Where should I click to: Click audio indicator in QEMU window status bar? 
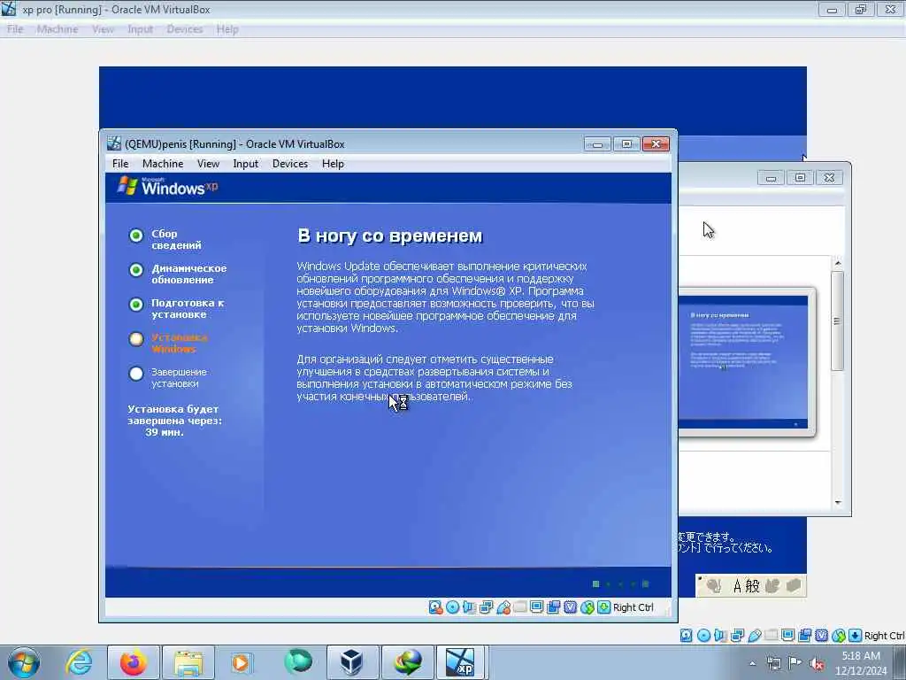tap(469, 607)
